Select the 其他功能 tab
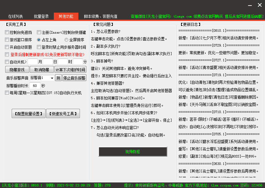The image size is (265, 188). (66, 16)
